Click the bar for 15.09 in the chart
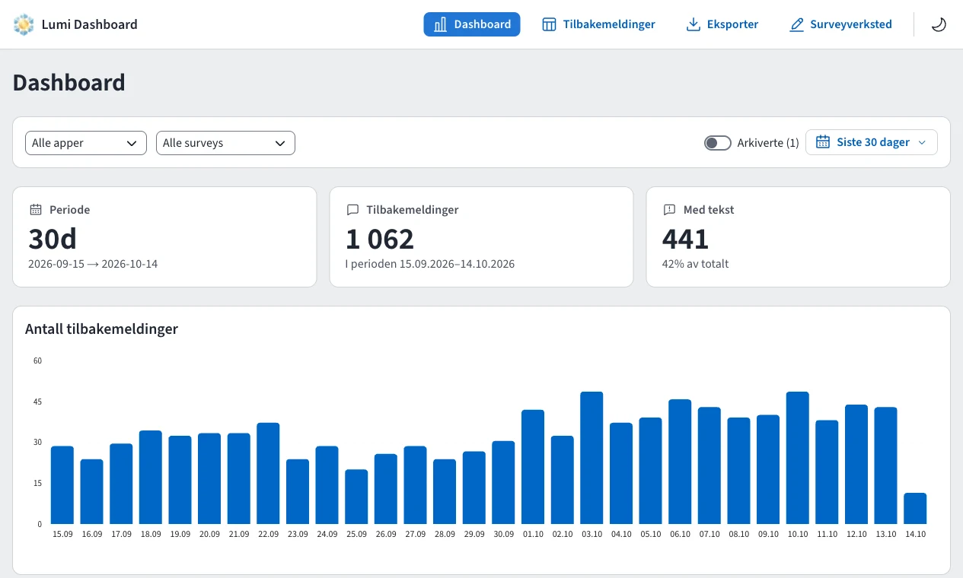 [62, 485]
